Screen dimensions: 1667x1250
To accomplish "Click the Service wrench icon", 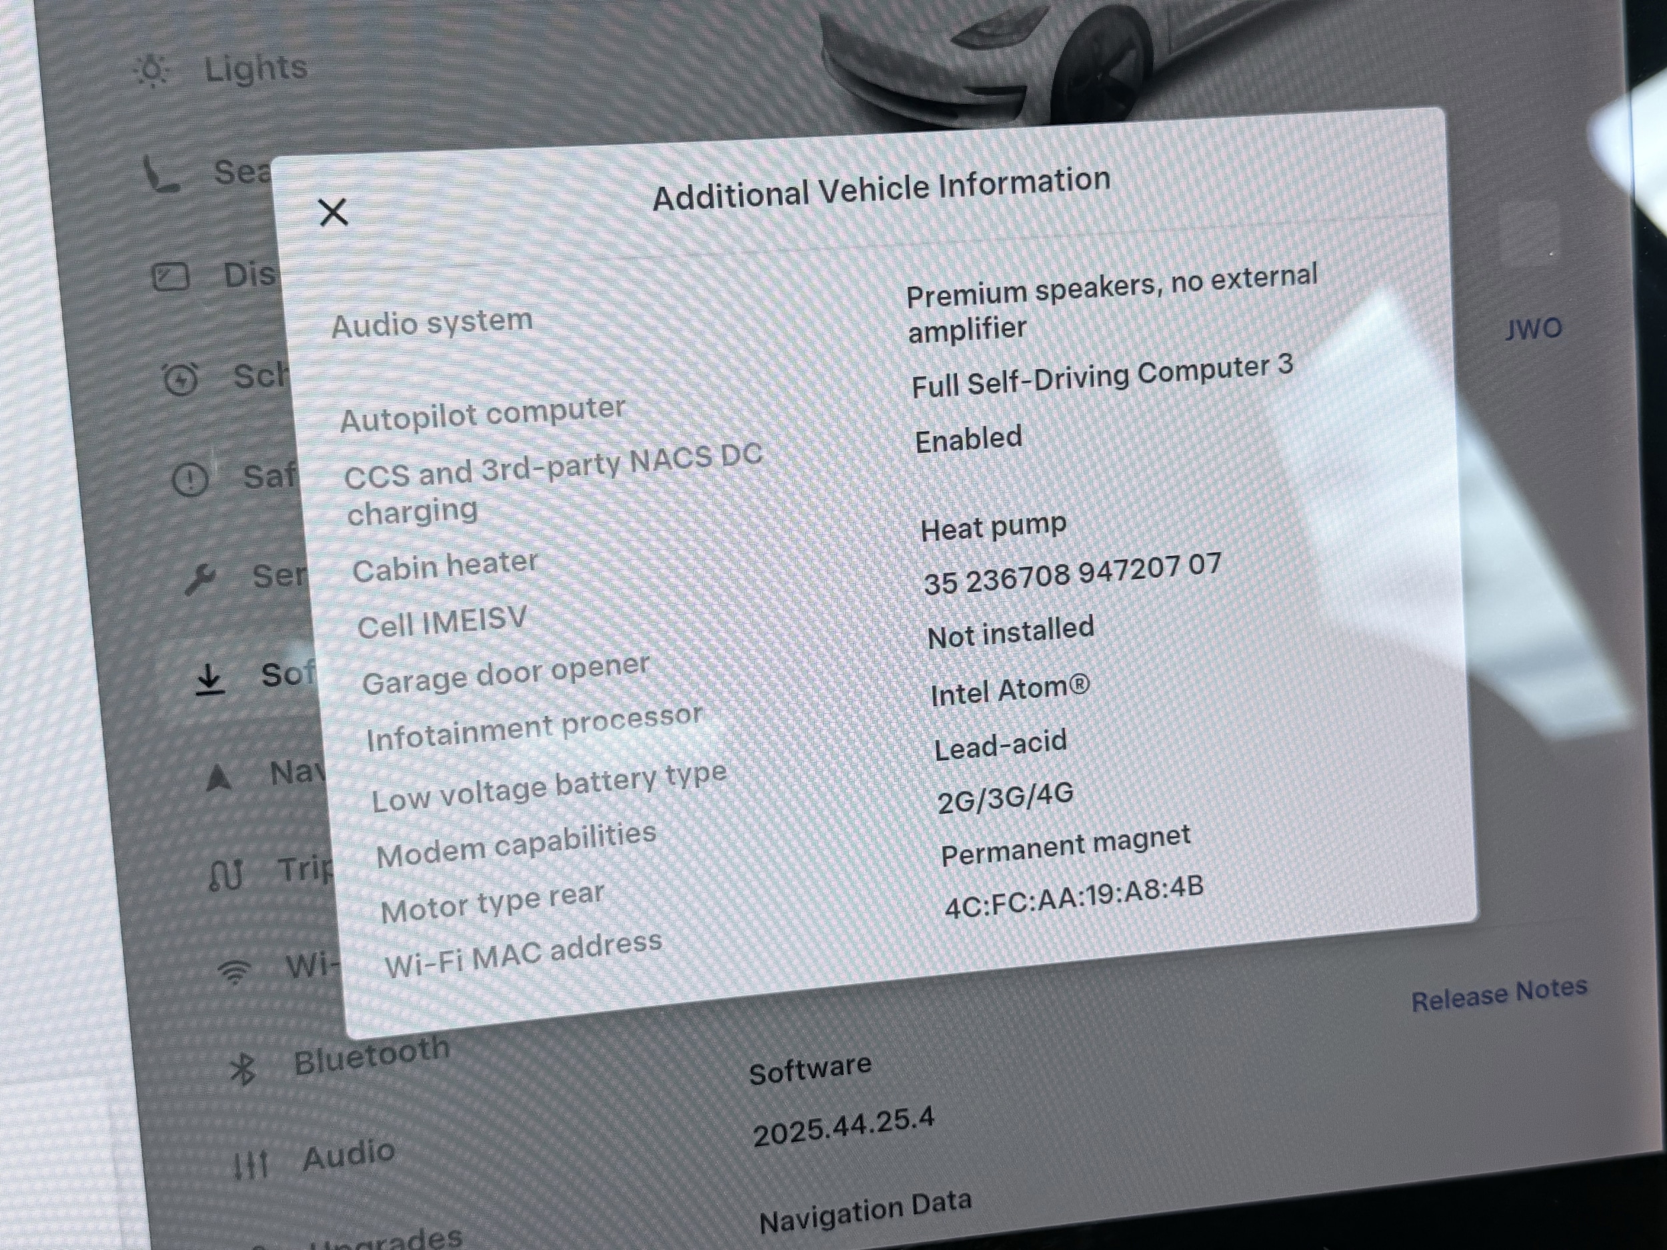I will (x=200, y=579).
